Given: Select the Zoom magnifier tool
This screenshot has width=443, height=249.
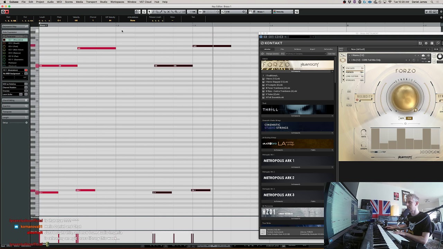Looking at the screenshot, I should coord(176,12).
